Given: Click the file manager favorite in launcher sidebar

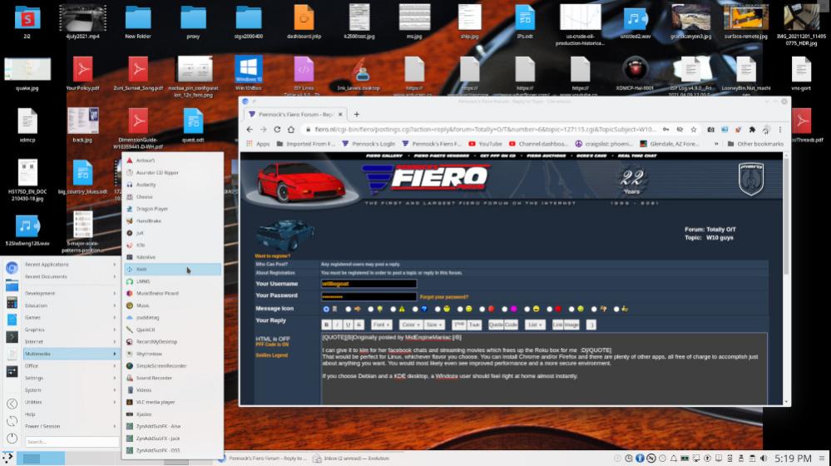Looking at the screenshot, I should [x=12, y=285].
